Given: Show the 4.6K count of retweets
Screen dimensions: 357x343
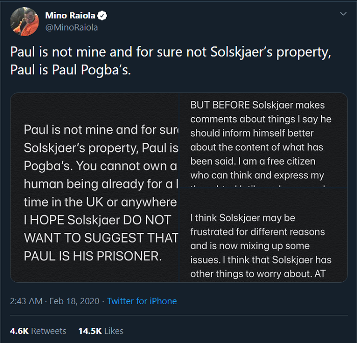Looking at the screenshot, I should (19, 331).
